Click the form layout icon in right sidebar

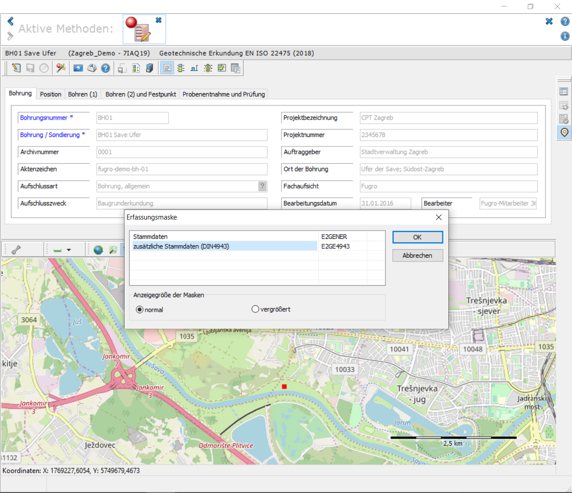coord(564,92)
